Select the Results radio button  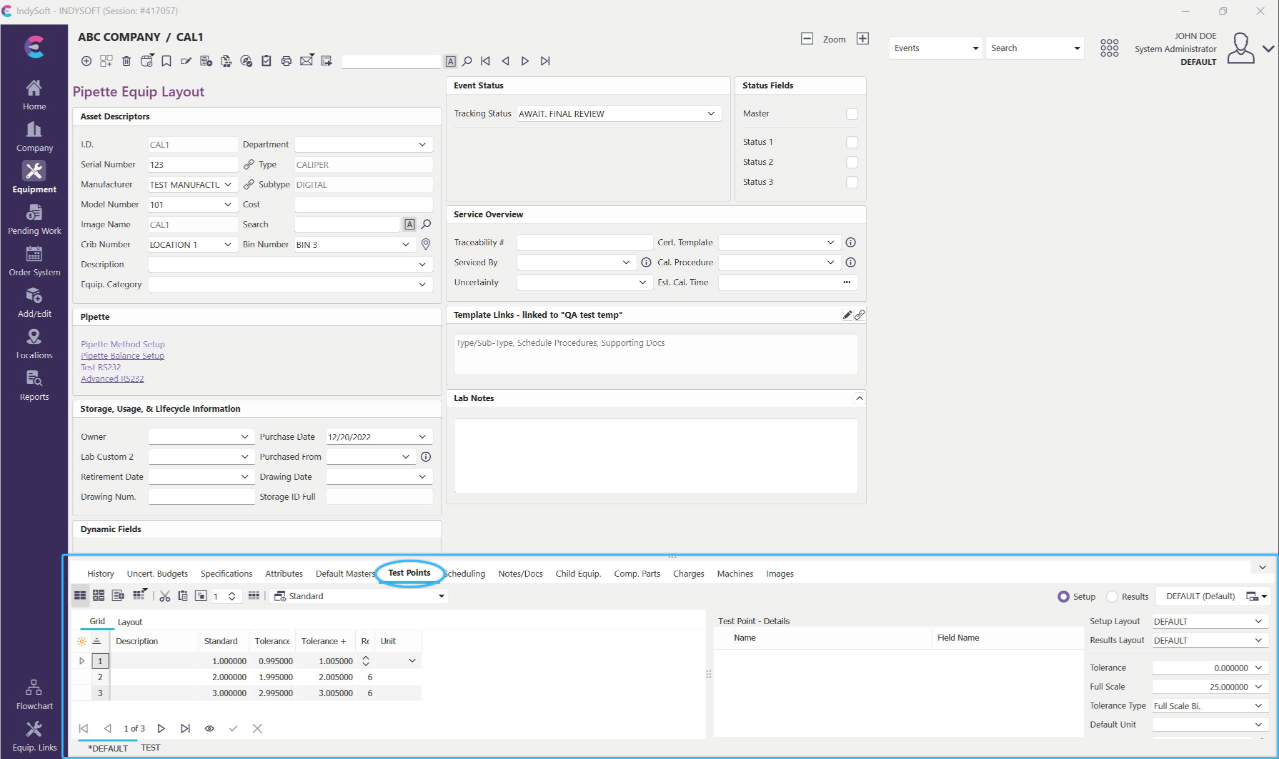(x=1112, y=597)
